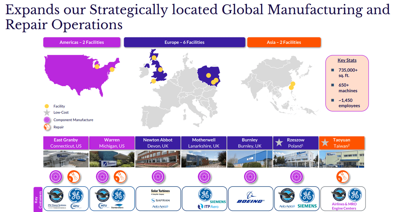393x212 pixels.
Task: Open the Burnley facility photo
Action: [250, 159]
